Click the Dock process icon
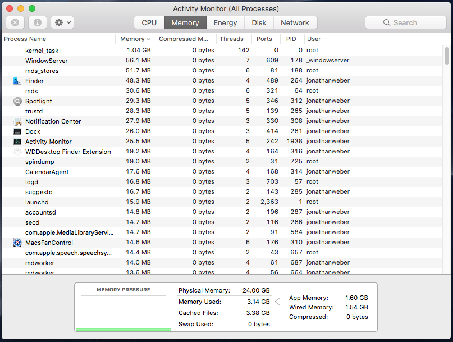Viewport: 453px width, 342px height. coord(17,131)
